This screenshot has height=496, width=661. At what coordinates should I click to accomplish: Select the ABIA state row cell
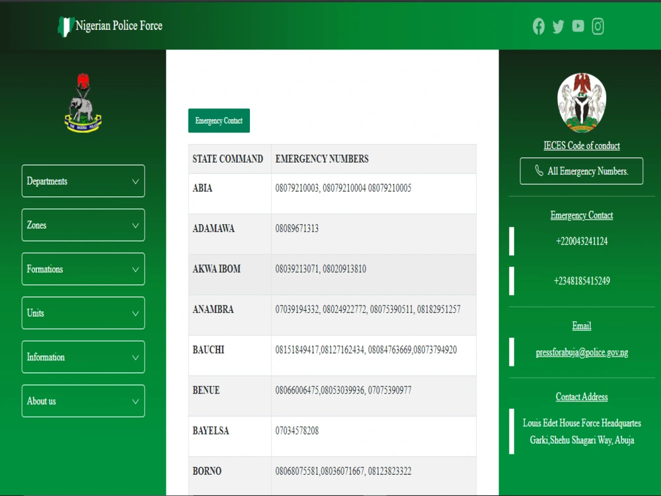tap(230, 194)
